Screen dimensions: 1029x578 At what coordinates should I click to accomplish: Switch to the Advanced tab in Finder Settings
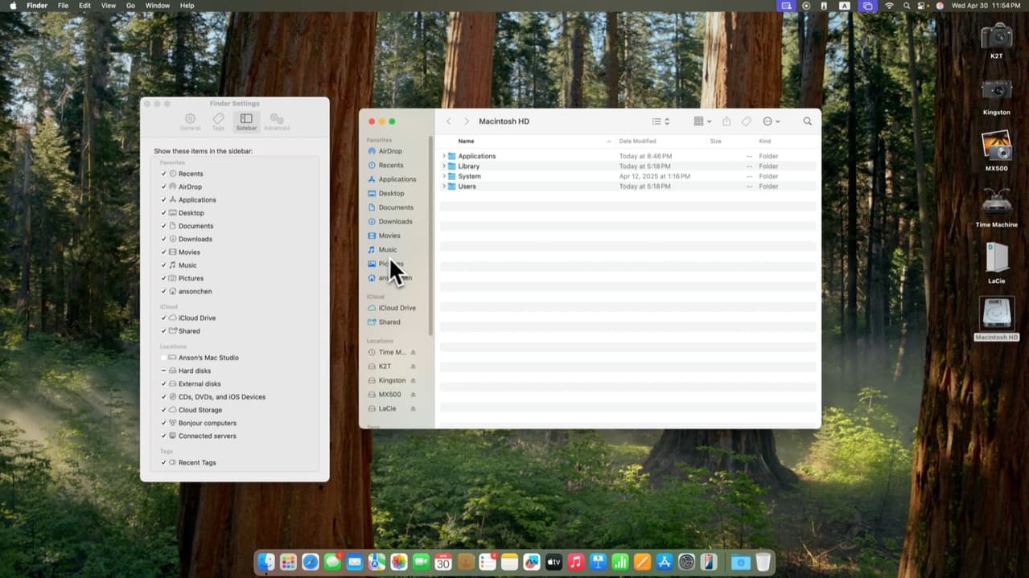[x=277, y=121]
